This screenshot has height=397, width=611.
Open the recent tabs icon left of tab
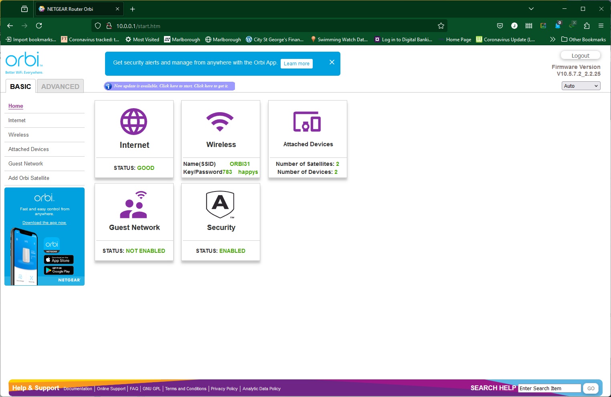pyautogui.click(x=24, y=9)
